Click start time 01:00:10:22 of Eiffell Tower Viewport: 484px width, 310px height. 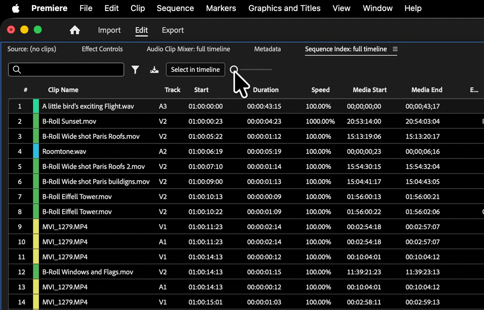[206, 212]
